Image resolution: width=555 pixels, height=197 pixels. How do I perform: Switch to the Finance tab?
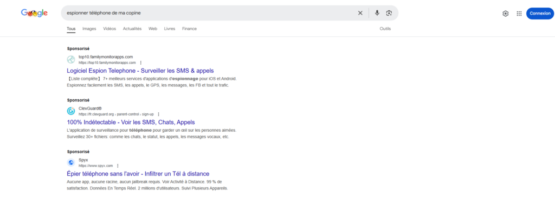(189, 29)
